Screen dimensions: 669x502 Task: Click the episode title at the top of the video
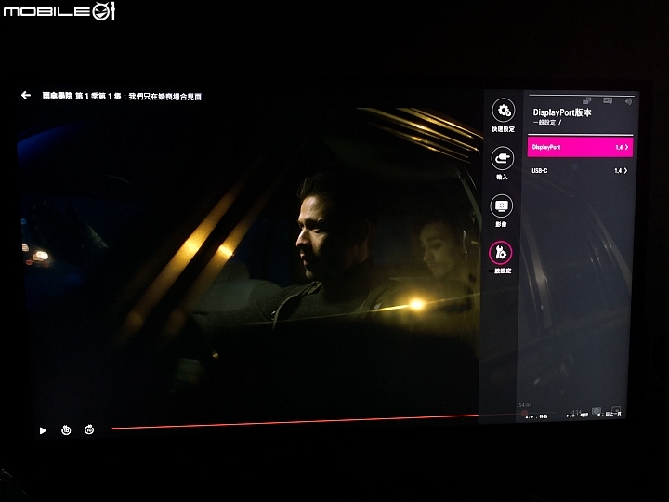pyautogui.click(x=122, y=97)
